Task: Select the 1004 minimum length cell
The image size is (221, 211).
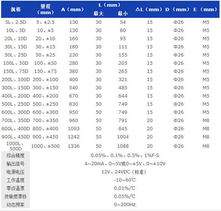Action: pos(123,137)
